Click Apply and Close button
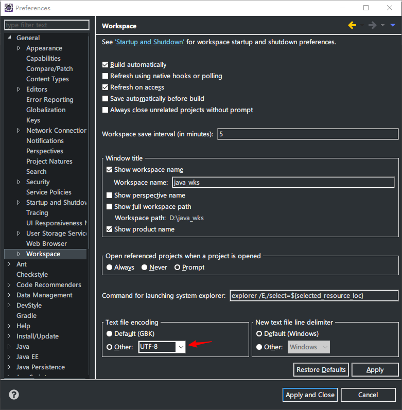 click(310, 395)
